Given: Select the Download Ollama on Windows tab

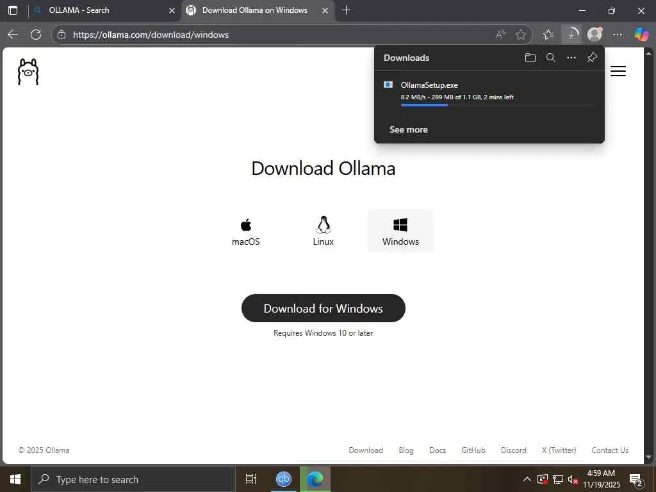Looking at the screenshot, I should pos(258,10).
